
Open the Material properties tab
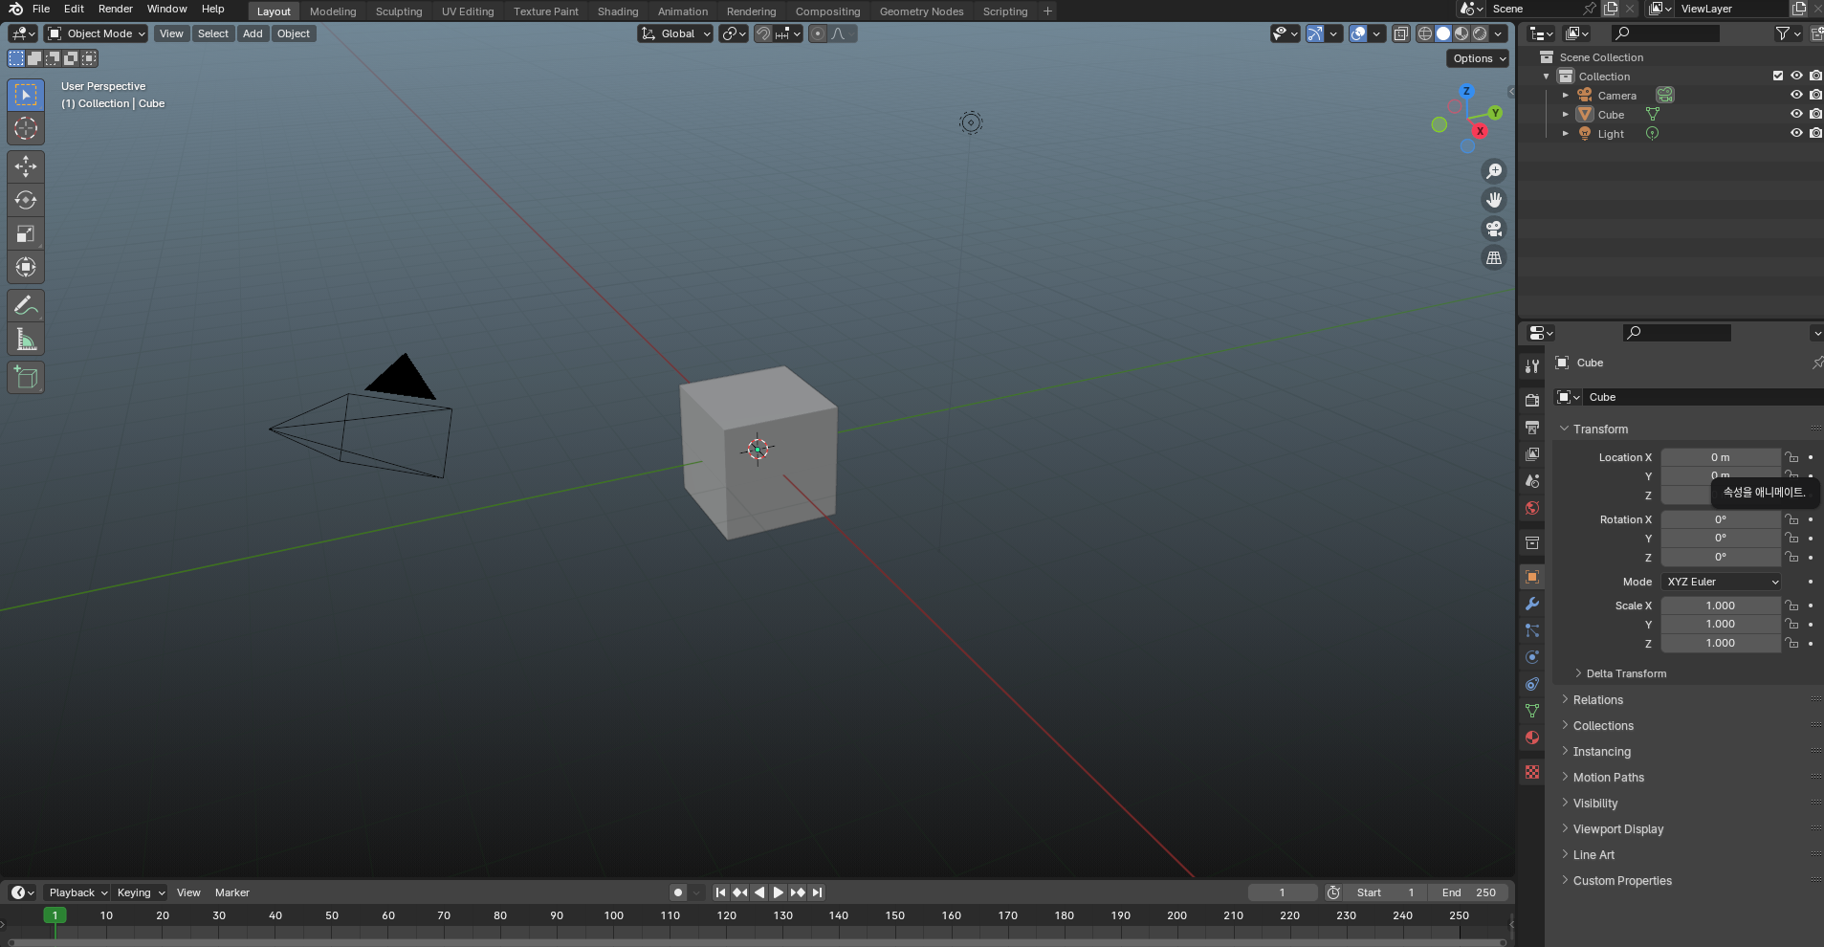pos(1532,738)
